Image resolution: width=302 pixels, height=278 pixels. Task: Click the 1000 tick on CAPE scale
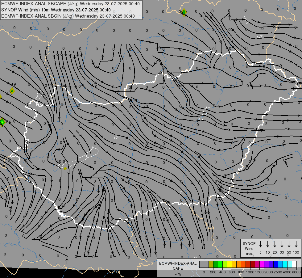(x=250, y=272)
